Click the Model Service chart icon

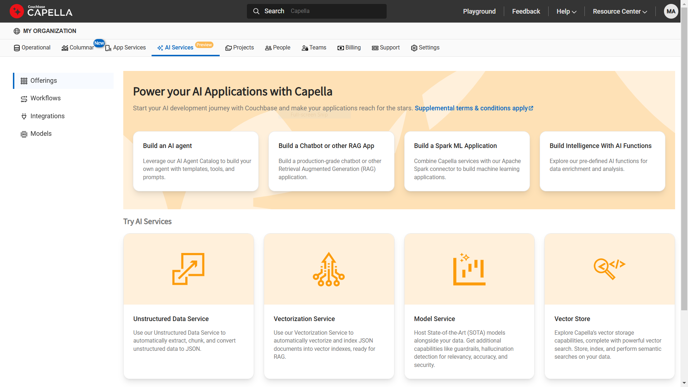click(469, 269)
